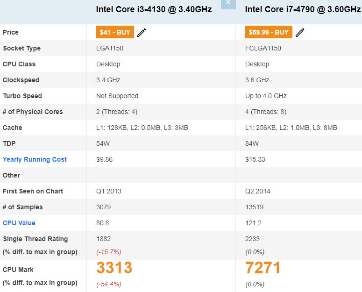Click the First Seen on Chart label
The height and width of the screenshot is (292, 362).
tap(33, 192)
